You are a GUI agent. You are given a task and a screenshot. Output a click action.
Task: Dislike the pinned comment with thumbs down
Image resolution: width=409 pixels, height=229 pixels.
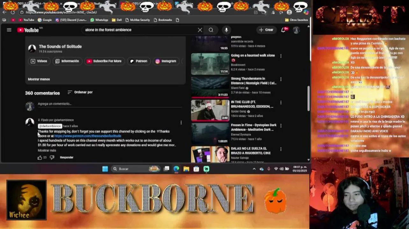[x=52, y=157]
